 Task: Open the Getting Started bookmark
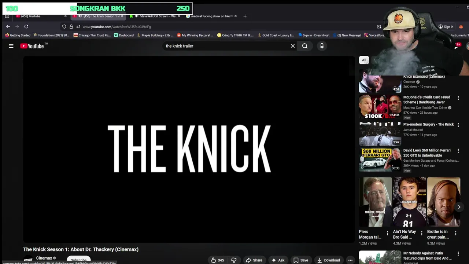[18, 35]
